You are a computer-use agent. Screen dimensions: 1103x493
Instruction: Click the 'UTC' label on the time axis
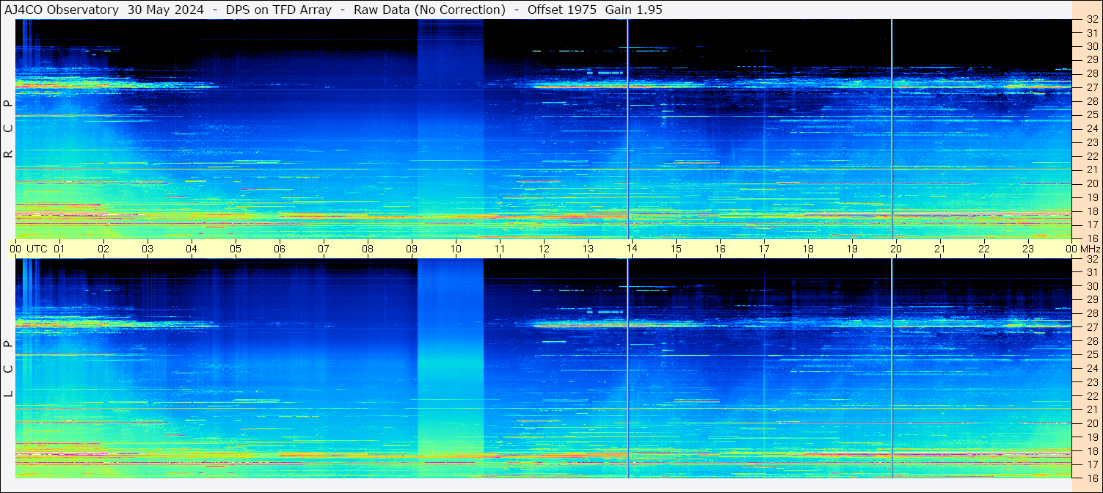pos(37,249)
